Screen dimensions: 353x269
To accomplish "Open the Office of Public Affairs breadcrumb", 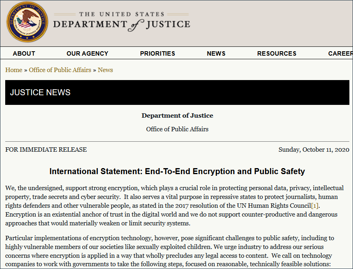I will coord(60,70).
